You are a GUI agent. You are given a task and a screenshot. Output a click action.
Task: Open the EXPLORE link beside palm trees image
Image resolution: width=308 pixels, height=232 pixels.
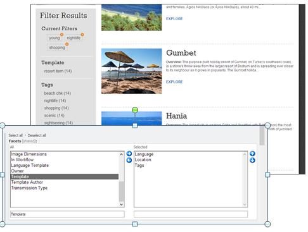(x=174, y=18)
